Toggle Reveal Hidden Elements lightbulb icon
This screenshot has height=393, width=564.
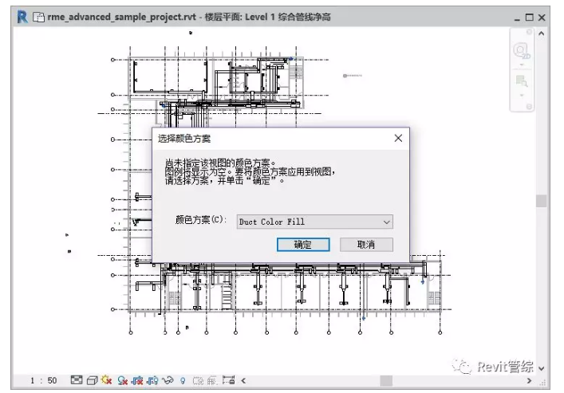click(183, 380)
